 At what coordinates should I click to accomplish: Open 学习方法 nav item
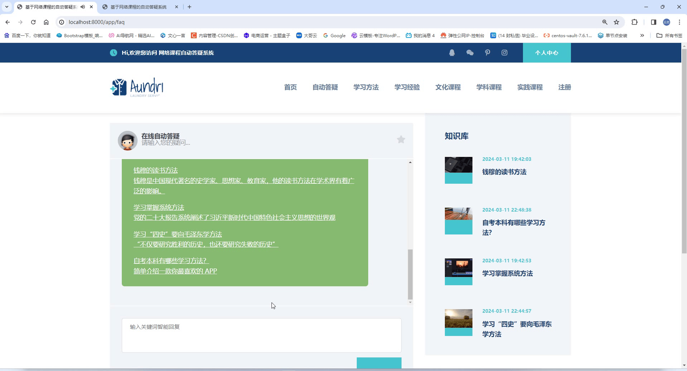366,87
